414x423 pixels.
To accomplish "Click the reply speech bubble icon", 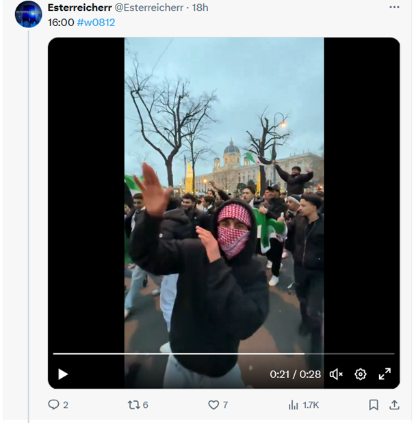I will [53, 405].
